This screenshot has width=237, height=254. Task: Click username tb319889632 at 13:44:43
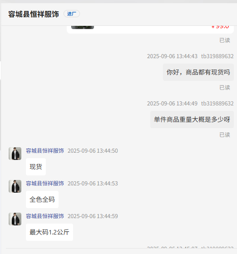(217, 56)
